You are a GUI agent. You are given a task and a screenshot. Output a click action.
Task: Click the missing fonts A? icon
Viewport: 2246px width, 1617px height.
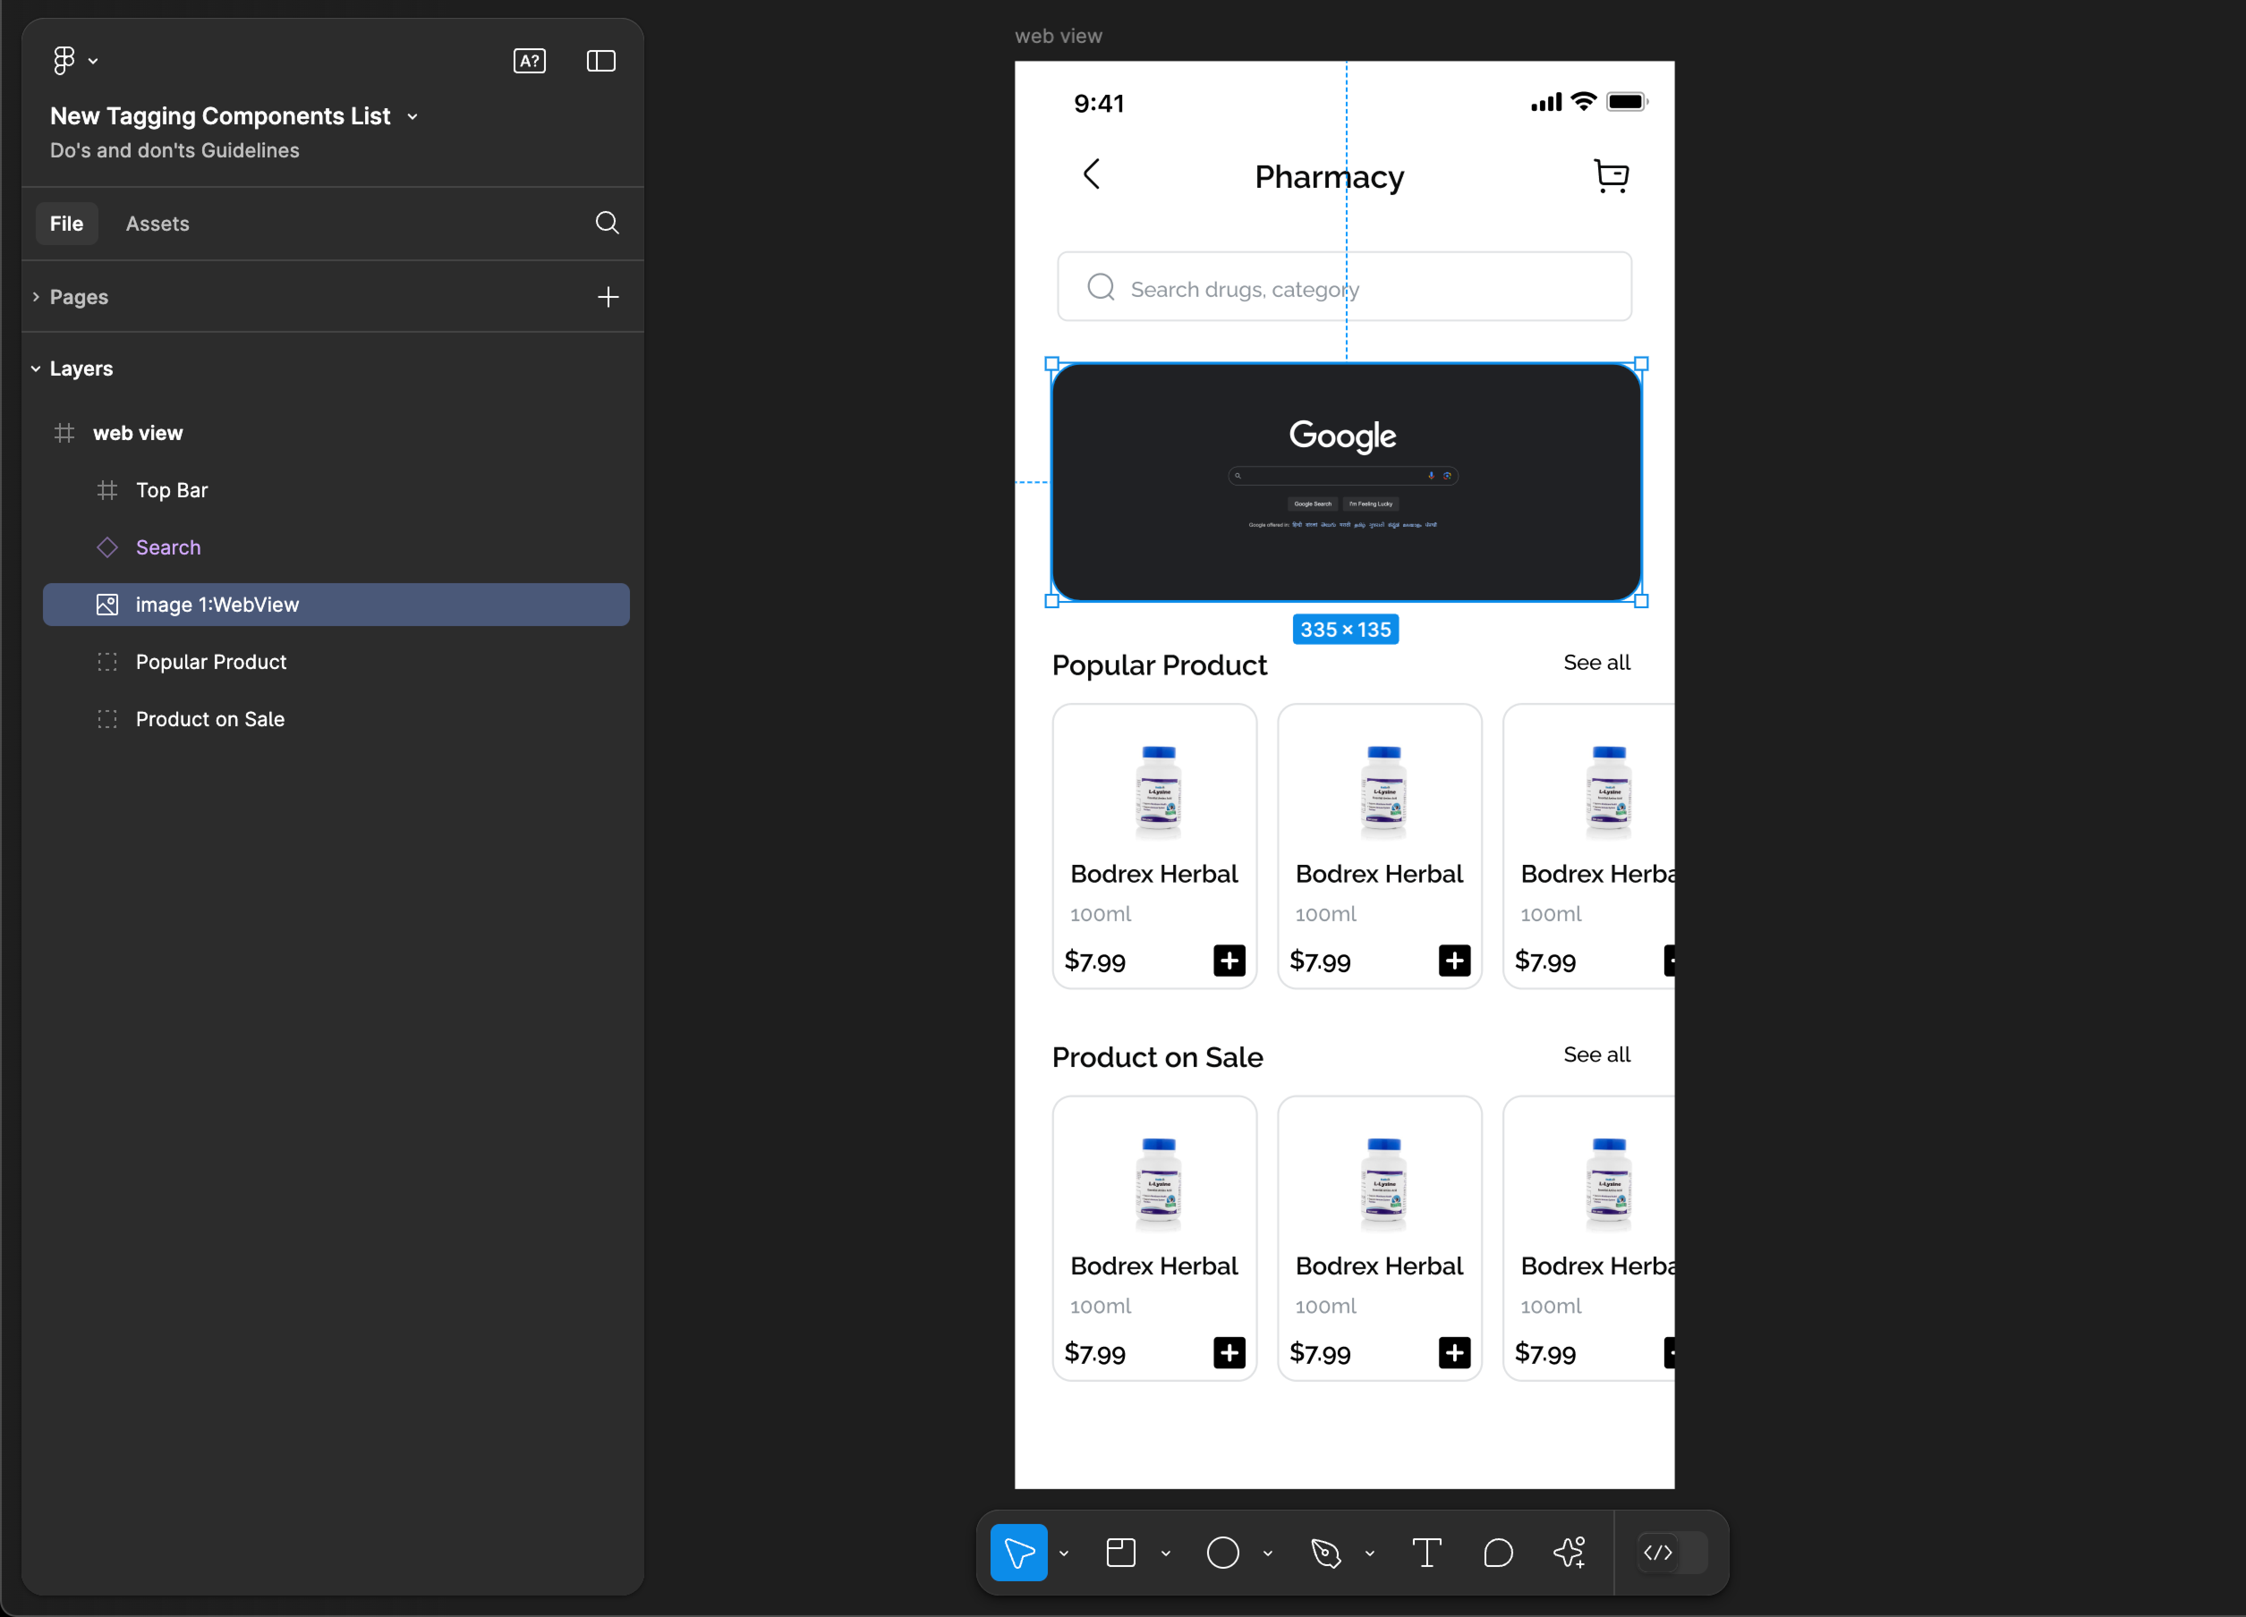tap(530, 60)
